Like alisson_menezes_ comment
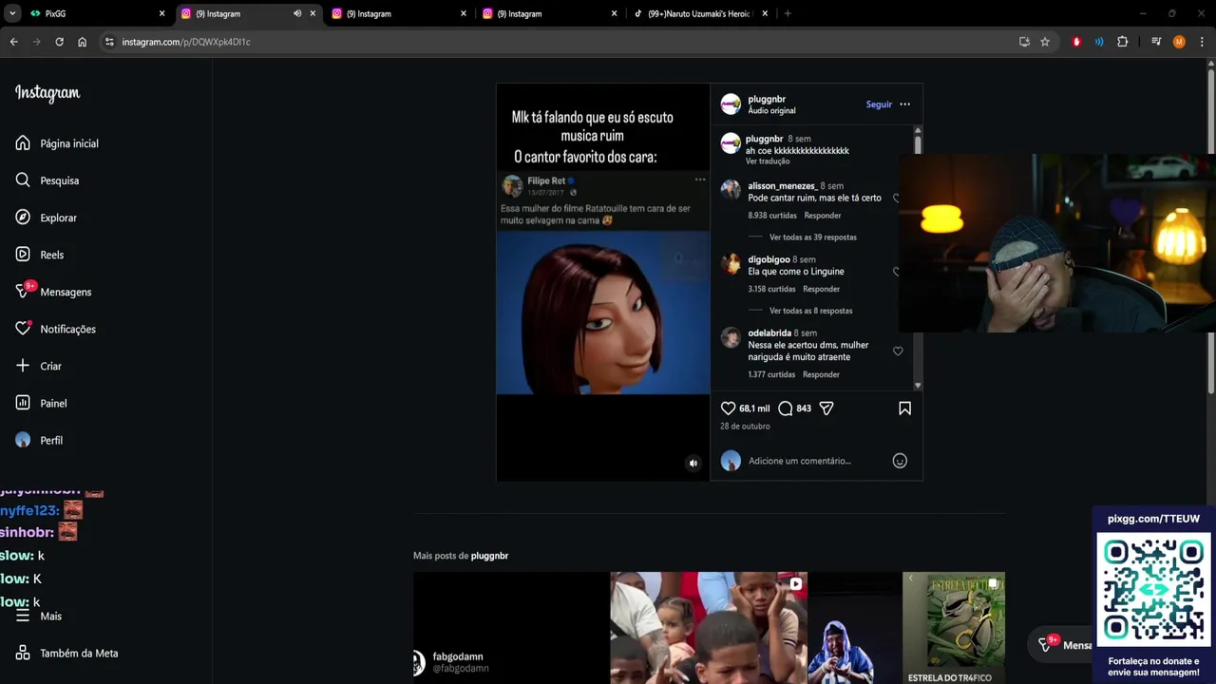Screen dimensions: 1216x684 [x=896, y=199]
